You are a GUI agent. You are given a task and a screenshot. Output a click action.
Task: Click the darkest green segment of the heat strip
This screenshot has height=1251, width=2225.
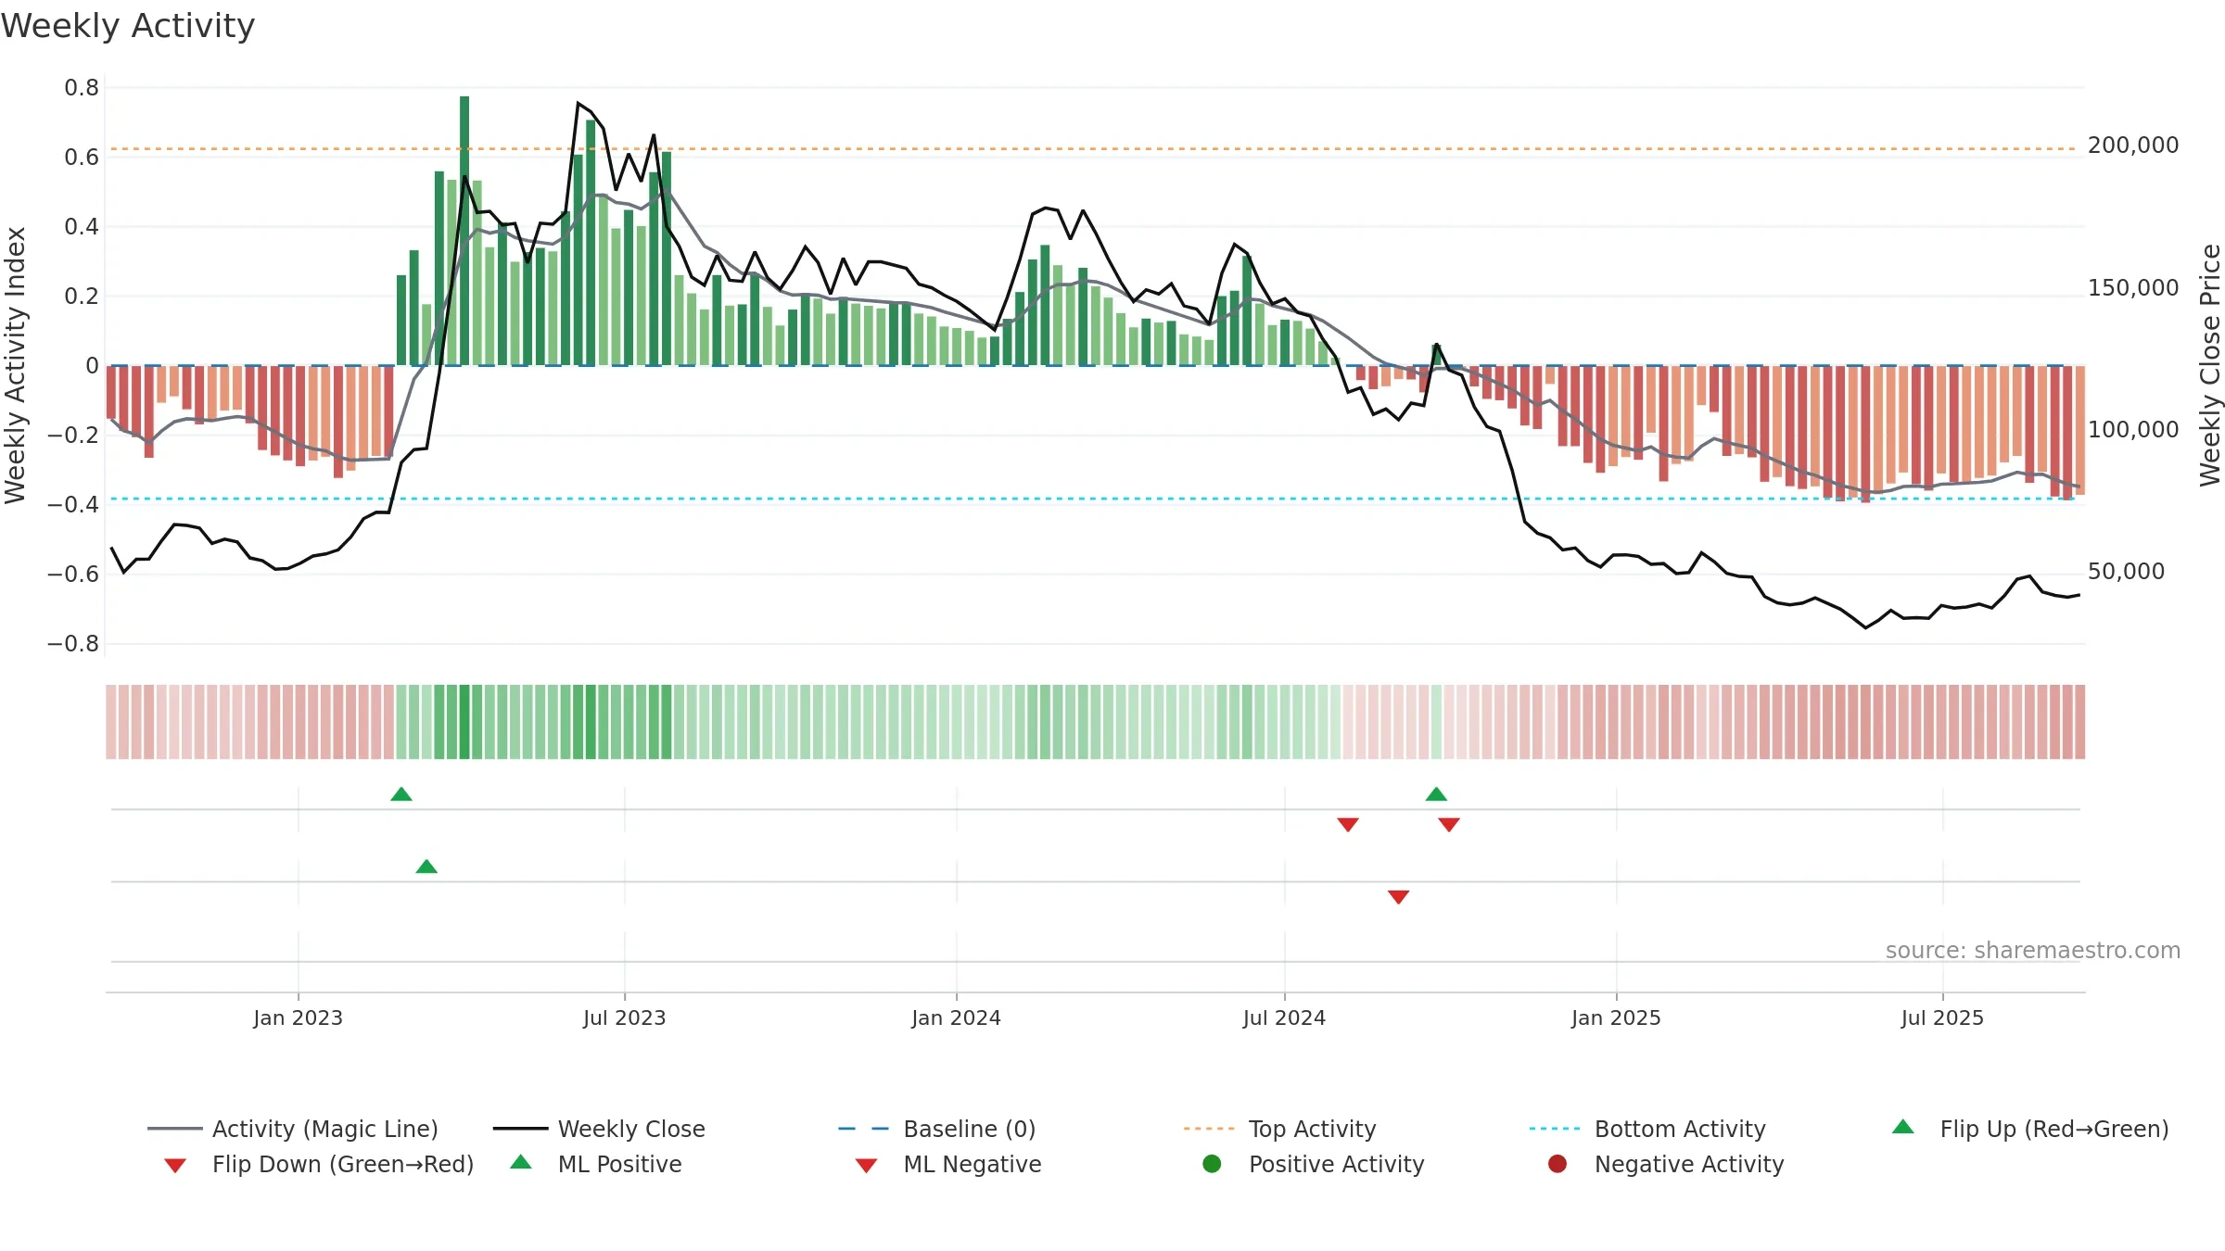pos(464,722)
